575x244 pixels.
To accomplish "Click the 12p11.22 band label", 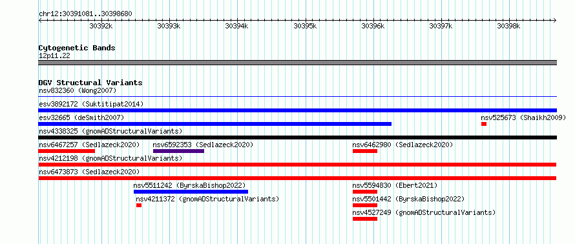I will coord(54,56).
